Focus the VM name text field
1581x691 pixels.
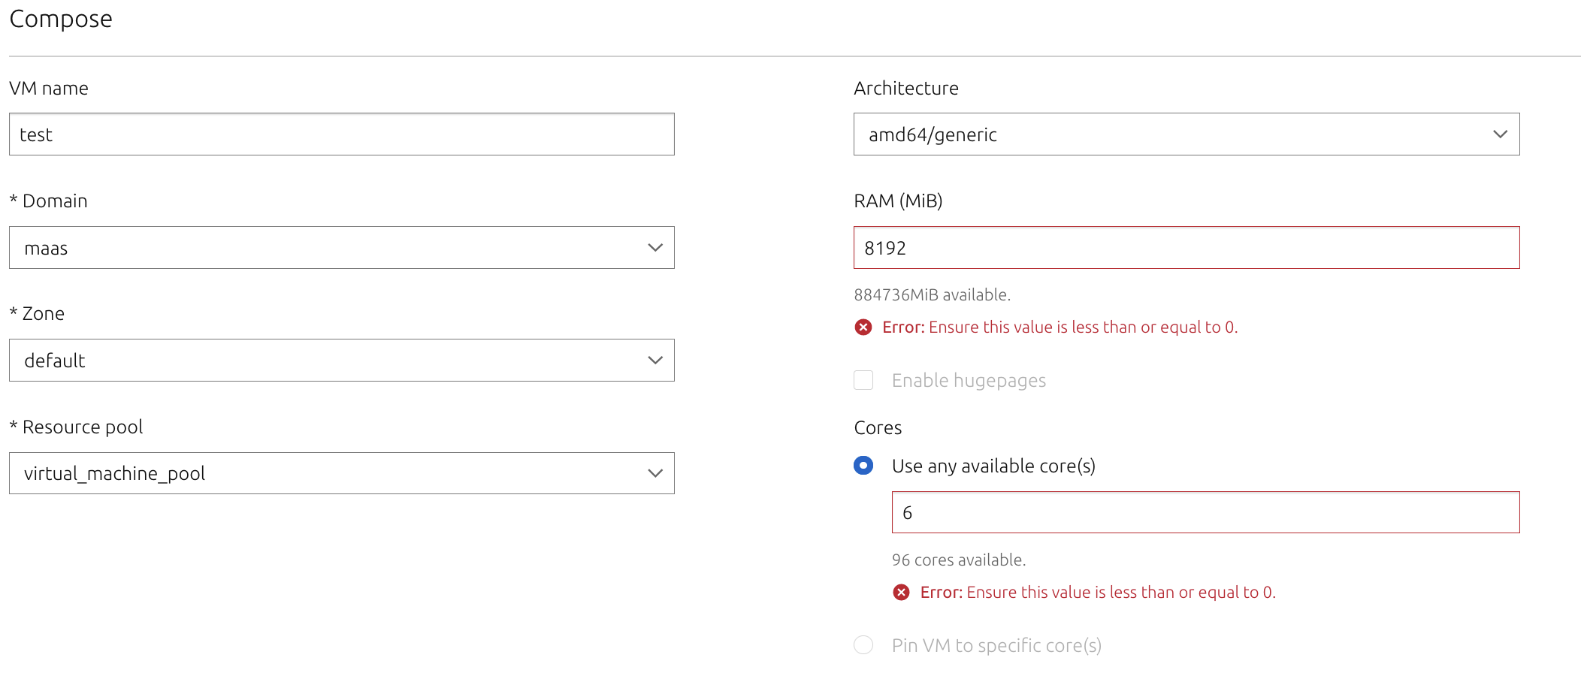pos(341,134)
